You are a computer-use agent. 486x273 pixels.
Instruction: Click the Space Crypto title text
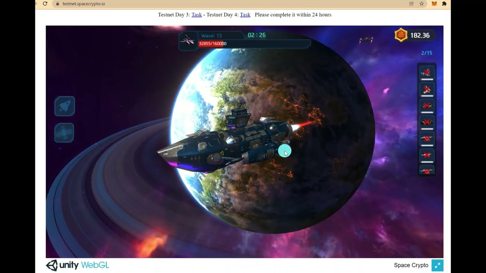tap(411, 265)
